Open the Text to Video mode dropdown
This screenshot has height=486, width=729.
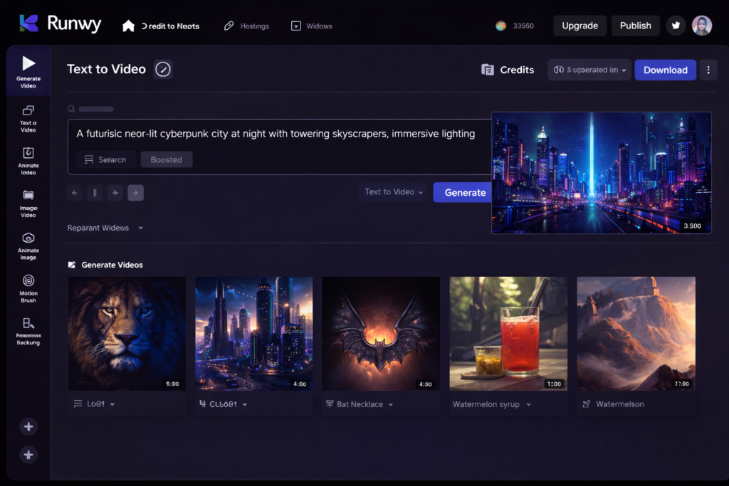[x=393, y=192]
